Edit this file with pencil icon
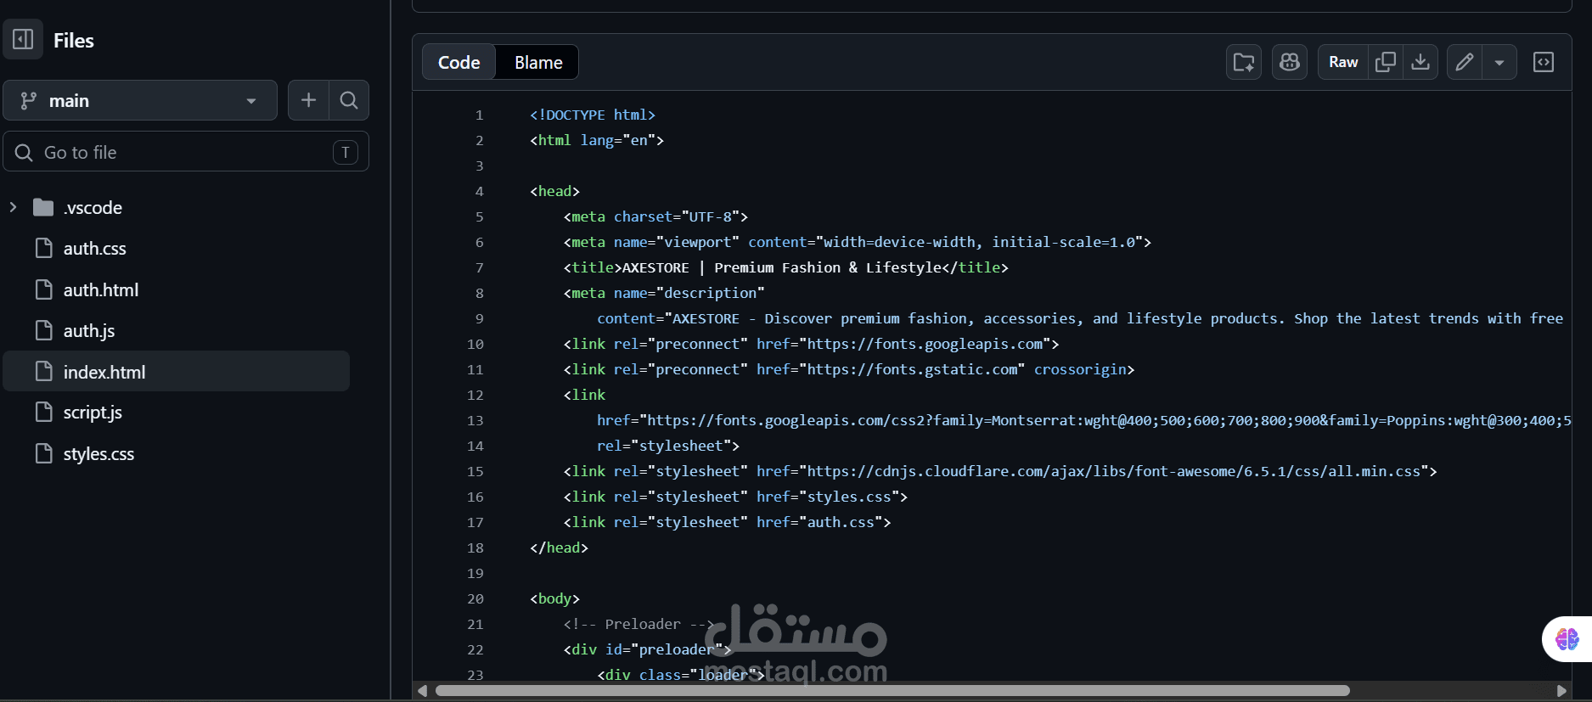The width and height of the screenshot is (1592, 702). pos(1465,62)
